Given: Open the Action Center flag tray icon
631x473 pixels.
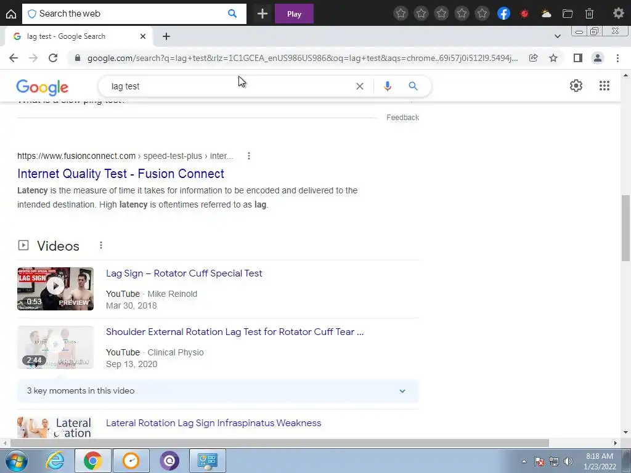Looking at the screenshot, I should tap(539, 461).
